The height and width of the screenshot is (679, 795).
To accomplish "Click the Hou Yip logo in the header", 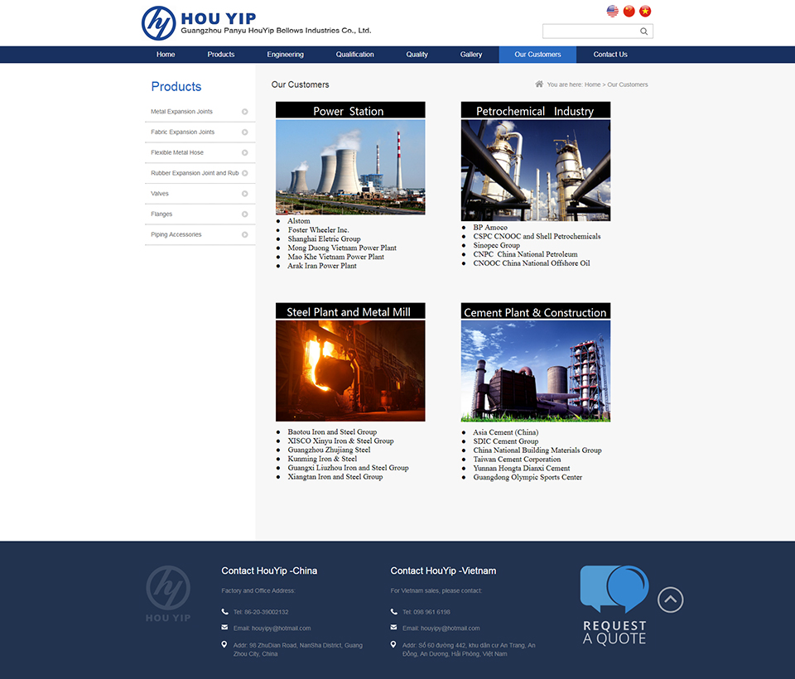I will 257,23.
